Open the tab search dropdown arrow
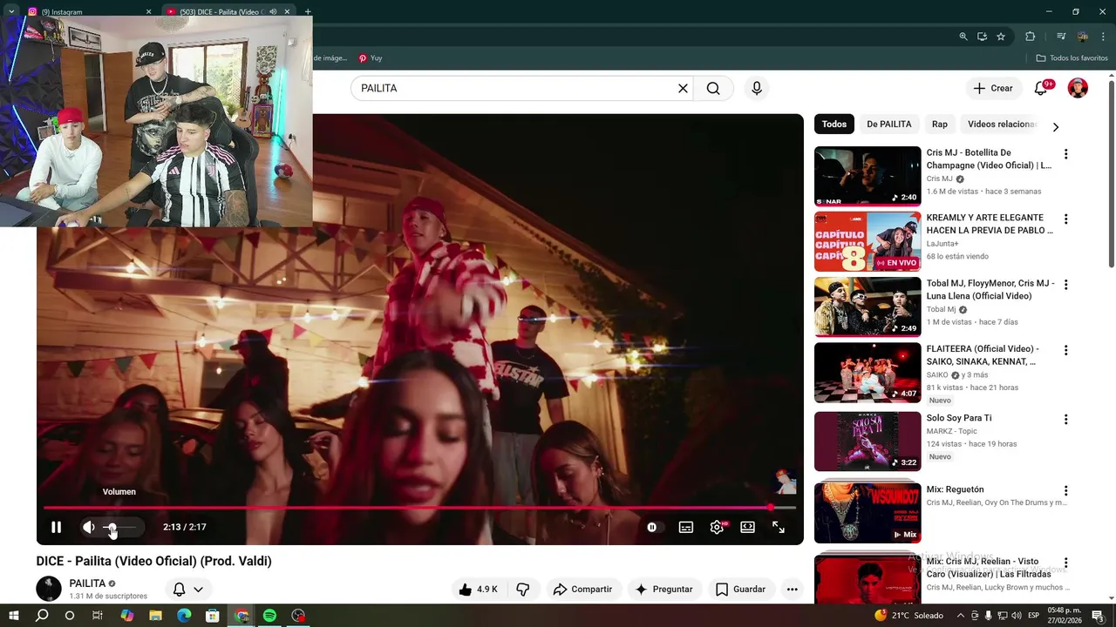Screen dimensions: 1116x627 pyautogui.click(x=11, y=12)
